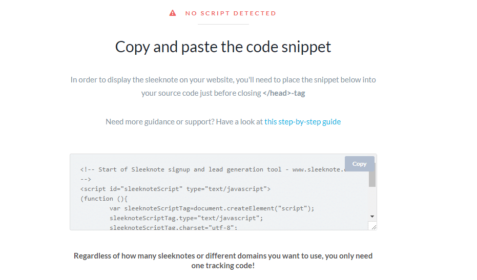The image size is (477, 280).
Task: Click the red warning triangle icon
Action: coord(173,13)
